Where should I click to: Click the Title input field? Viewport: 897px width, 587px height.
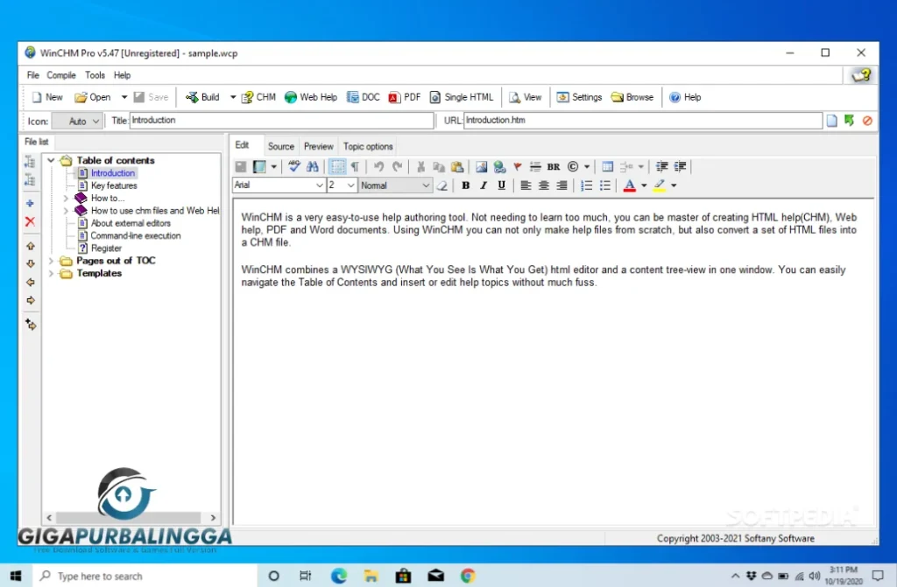[x=281, y=121]
